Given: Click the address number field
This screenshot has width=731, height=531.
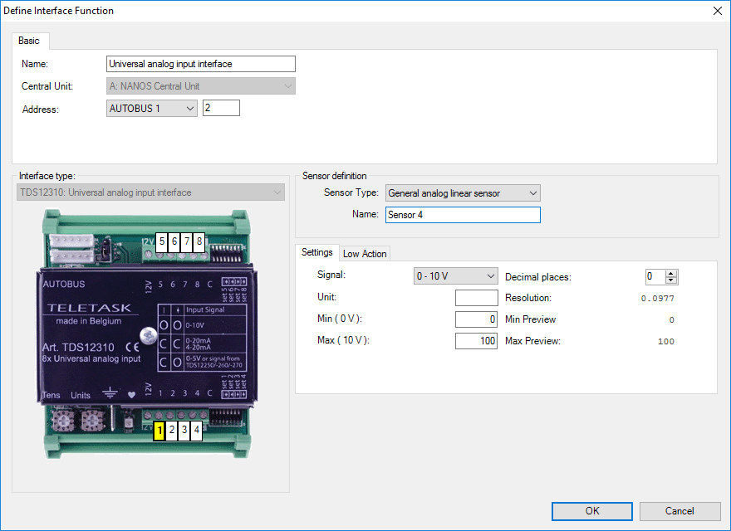Looking at the screenshot, I should (222, 108).
